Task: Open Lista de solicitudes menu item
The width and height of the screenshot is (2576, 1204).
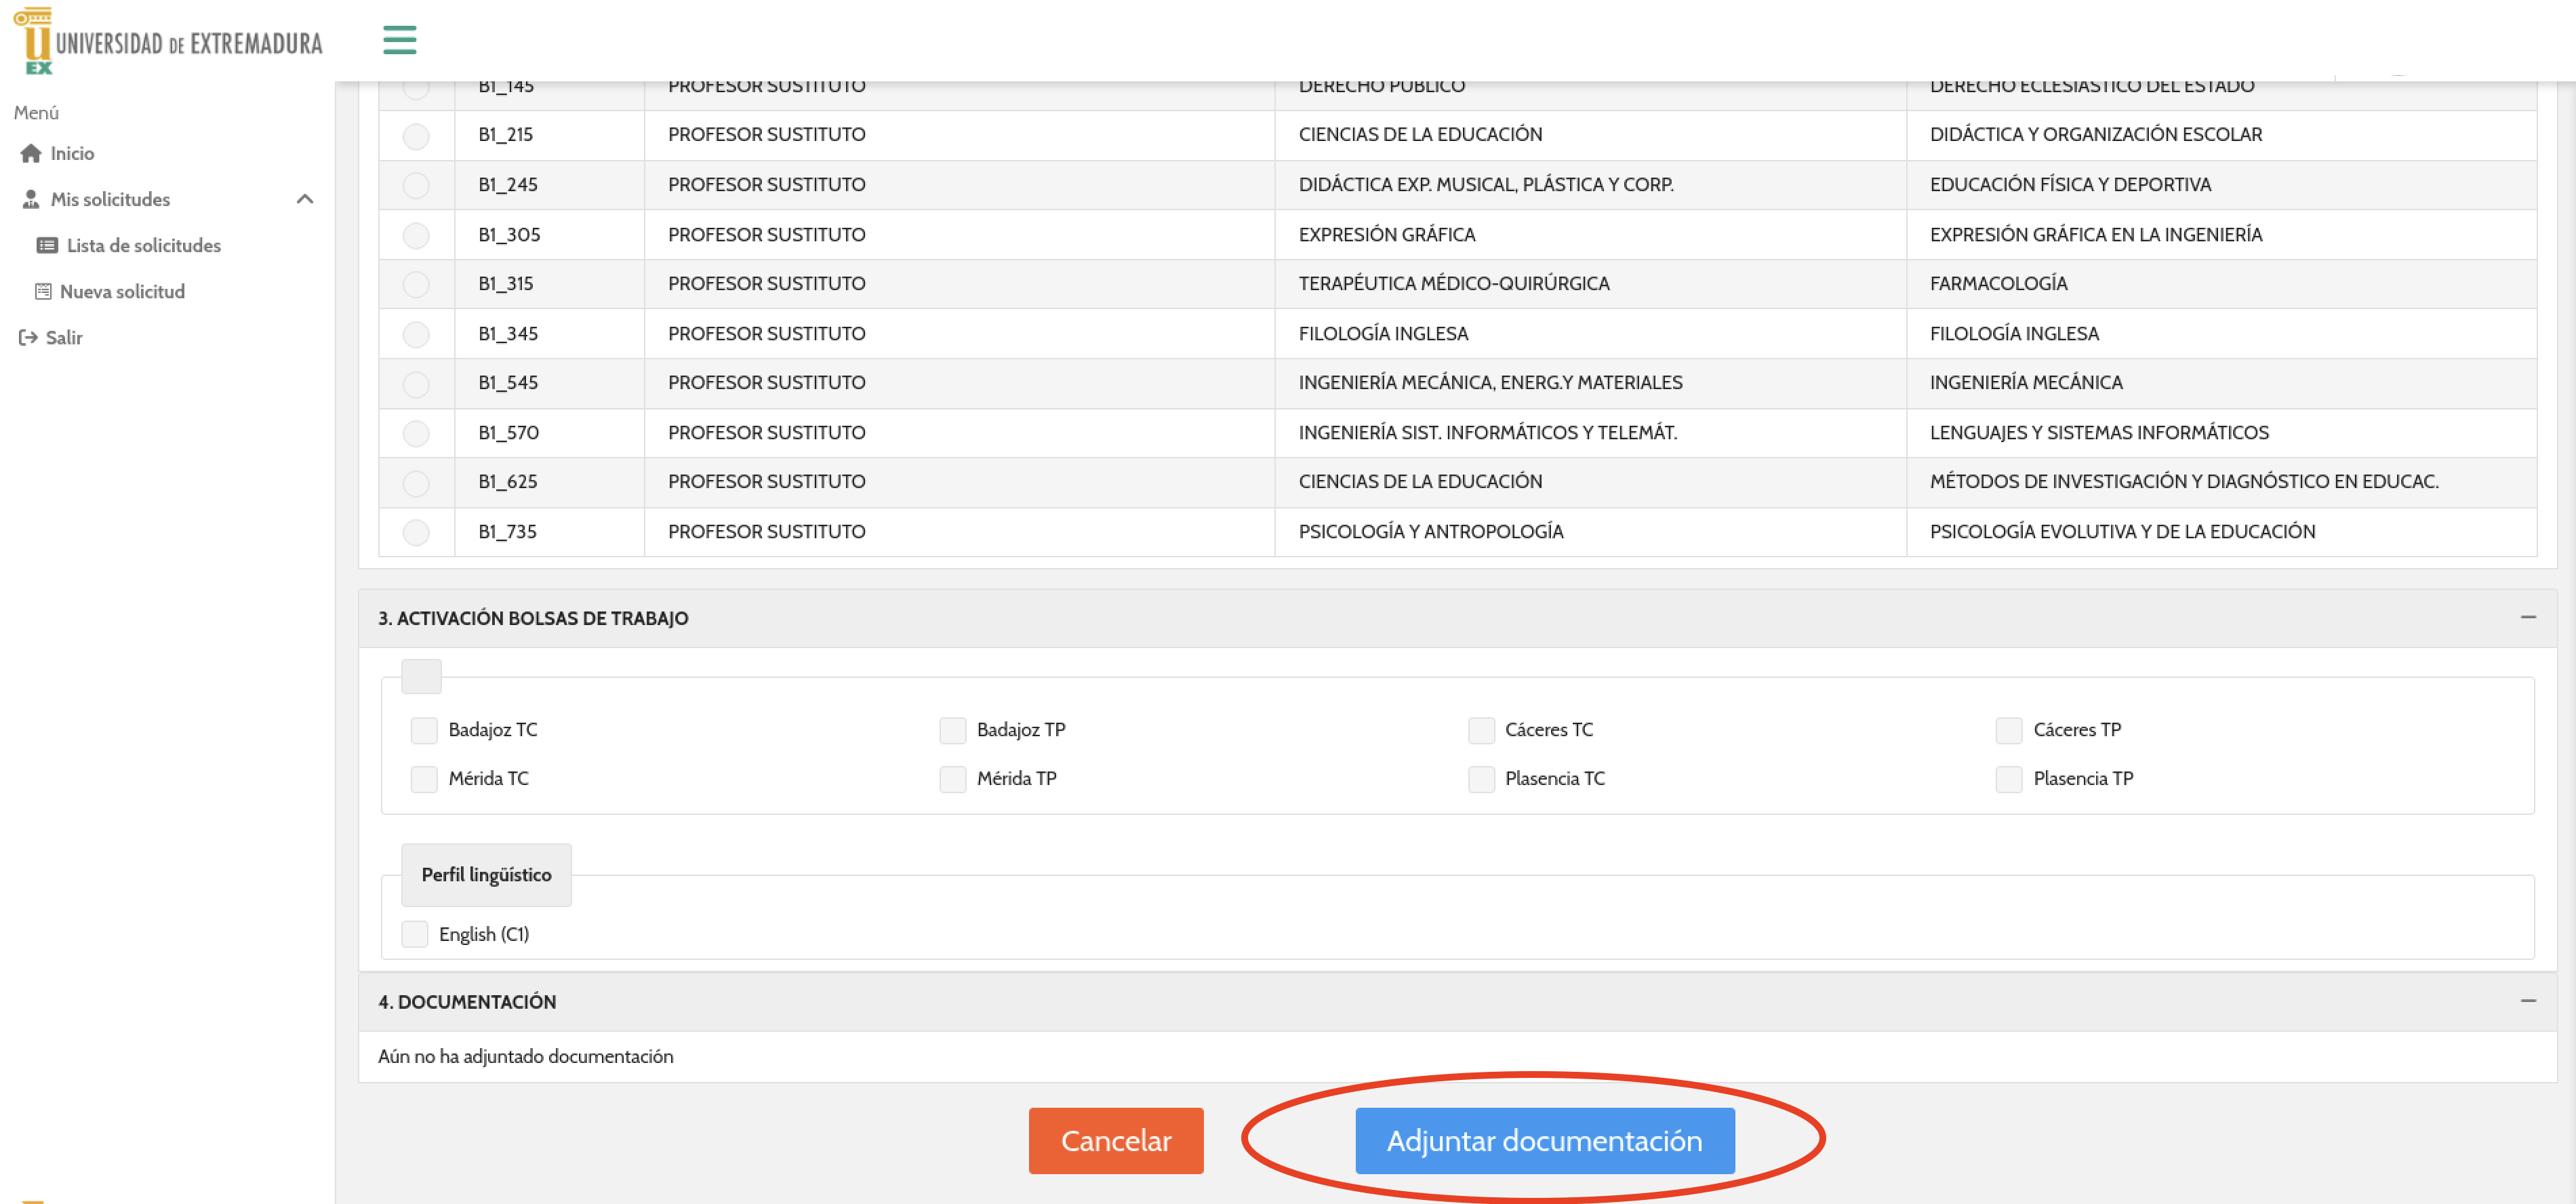Action: click(143, 245)
